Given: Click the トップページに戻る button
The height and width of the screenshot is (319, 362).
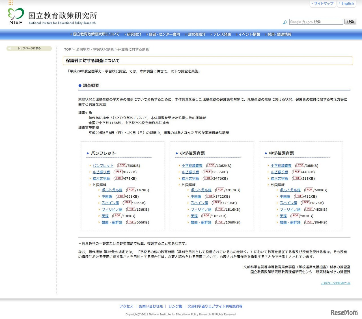Looking at the screenshot, I should (x=29, y=49).
